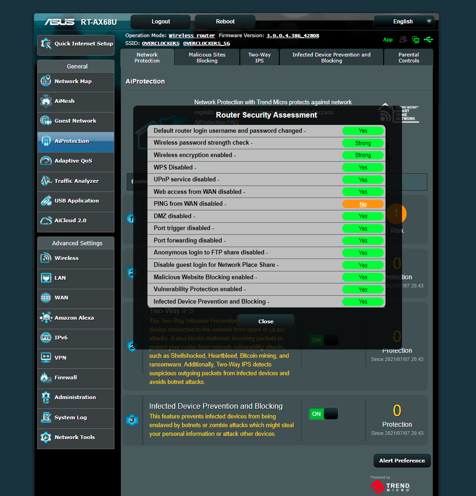Screen dimensions: 476x496
Task: Select AiProtection in sidebar menu
Action: (x=76, y=141)
